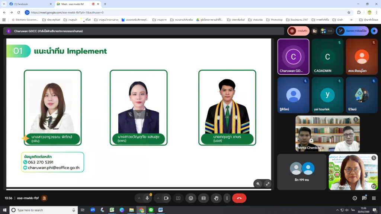Screen dimensions: 381x214
Task: Expand audio settings arrow beside microphone
Action: tap(139, 198)
